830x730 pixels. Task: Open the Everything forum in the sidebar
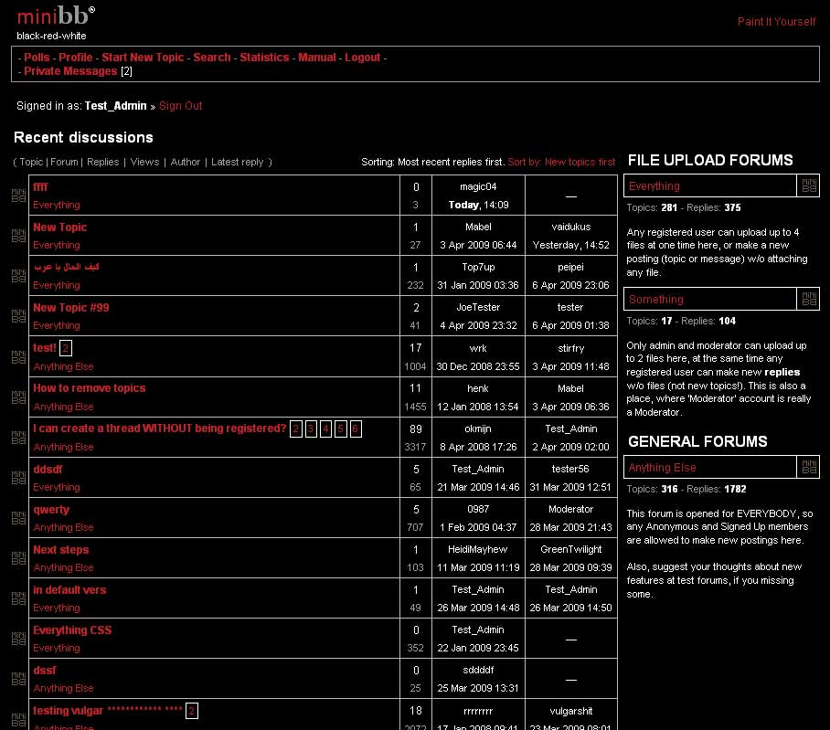point(654,185)
